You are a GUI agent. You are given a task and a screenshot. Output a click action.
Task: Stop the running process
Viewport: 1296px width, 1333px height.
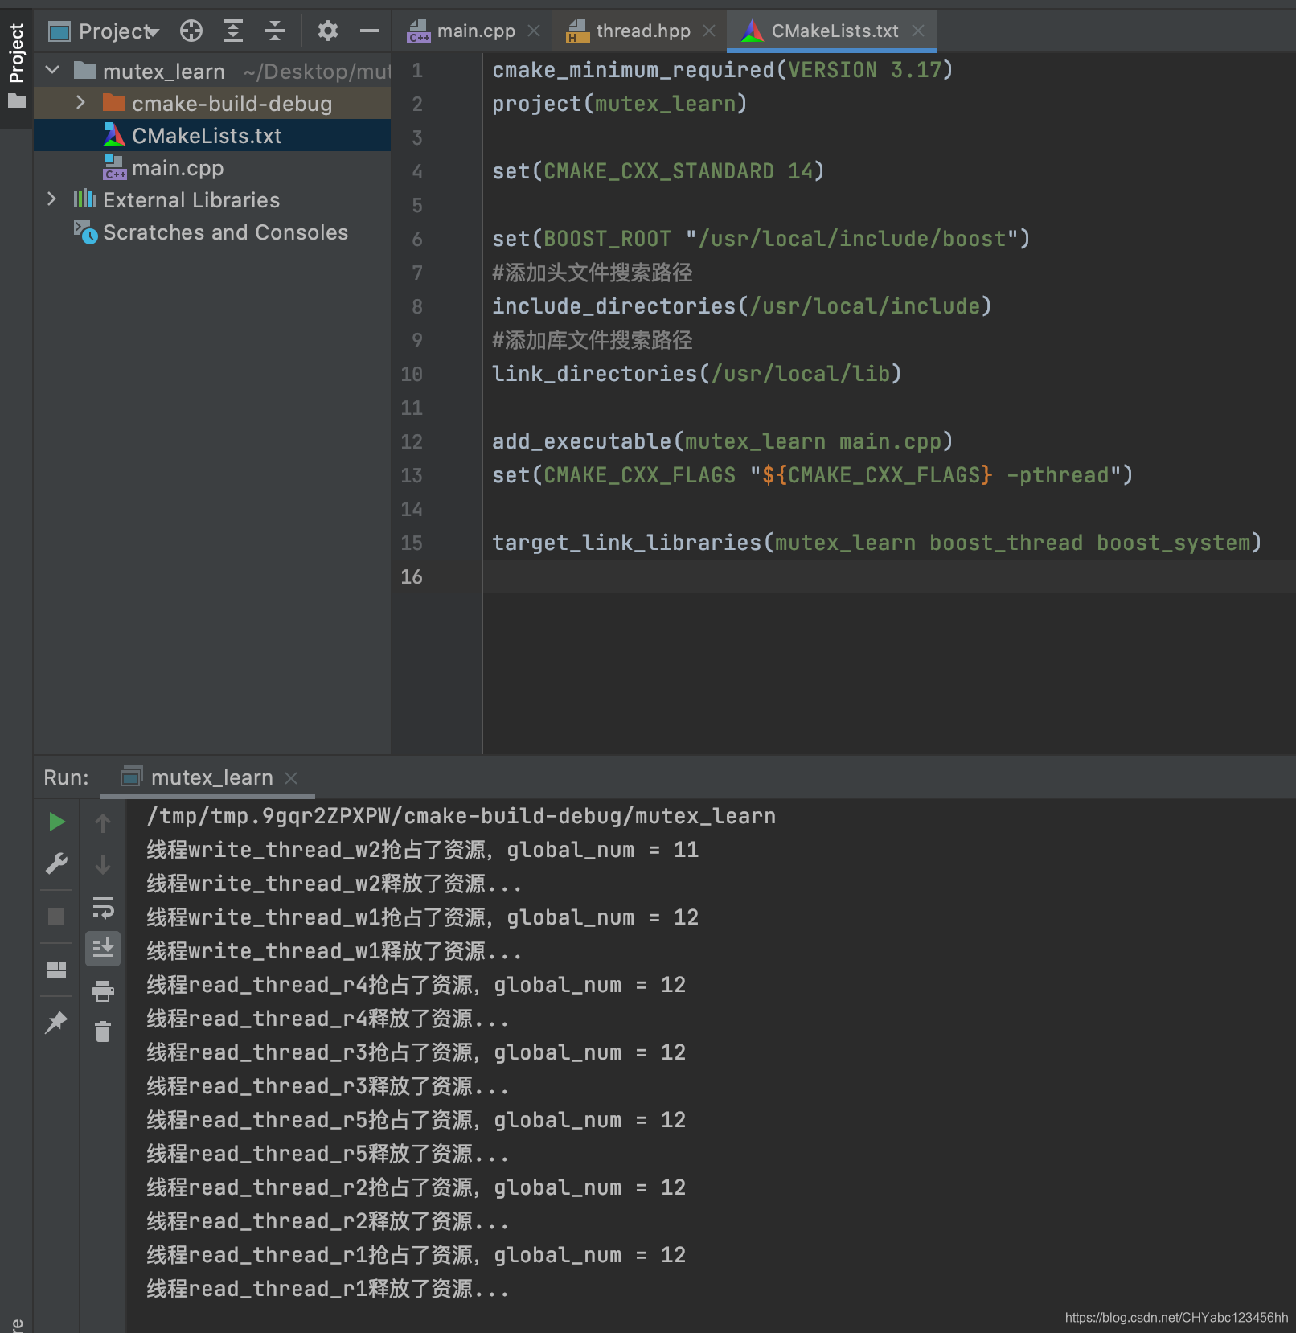point(56,917)
